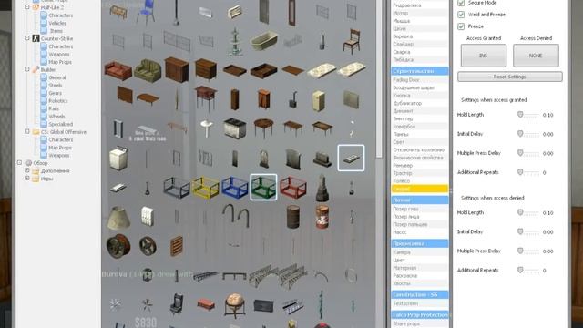
Task: Expand the Игры folder
Action: [x=27, y=179]
